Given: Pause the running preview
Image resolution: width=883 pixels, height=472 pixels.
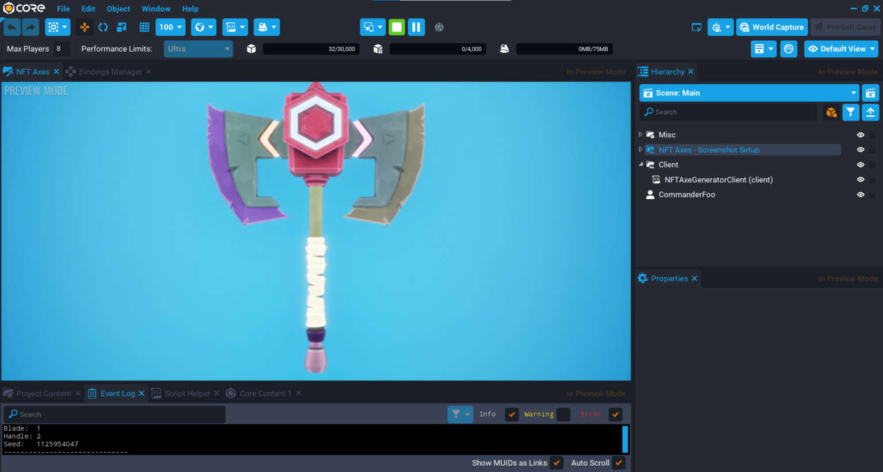Looking at the screenshot, I should point(416,27).
